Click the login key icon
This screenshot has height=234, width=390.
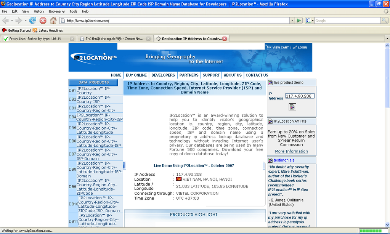tap(295, 47)
